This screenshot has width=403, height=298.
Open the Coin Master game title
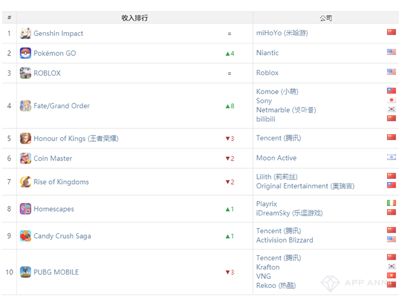tap(52, 158)
